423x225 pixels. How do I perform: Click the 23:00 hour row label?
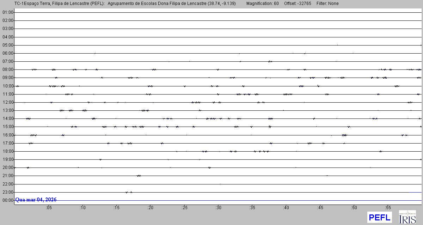[8, 192]
